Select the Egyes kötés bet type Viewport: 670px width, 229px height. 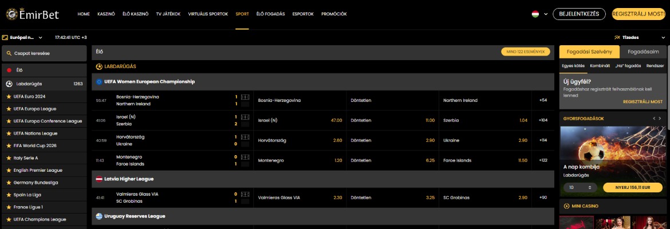coord(573,66)
